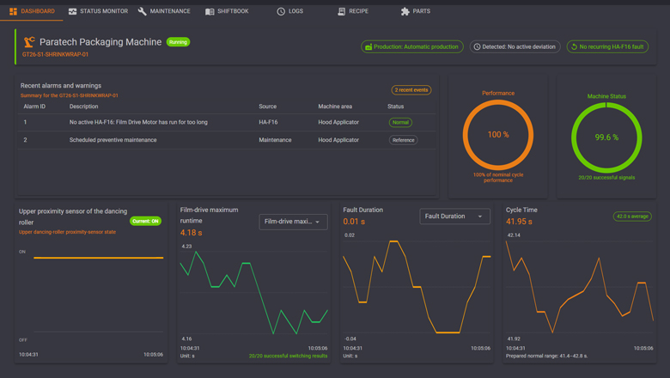Click the Fault Duration dropdown arrow
Image resolution: width=670 pixels, height=378 pixels.
point(480,216)
